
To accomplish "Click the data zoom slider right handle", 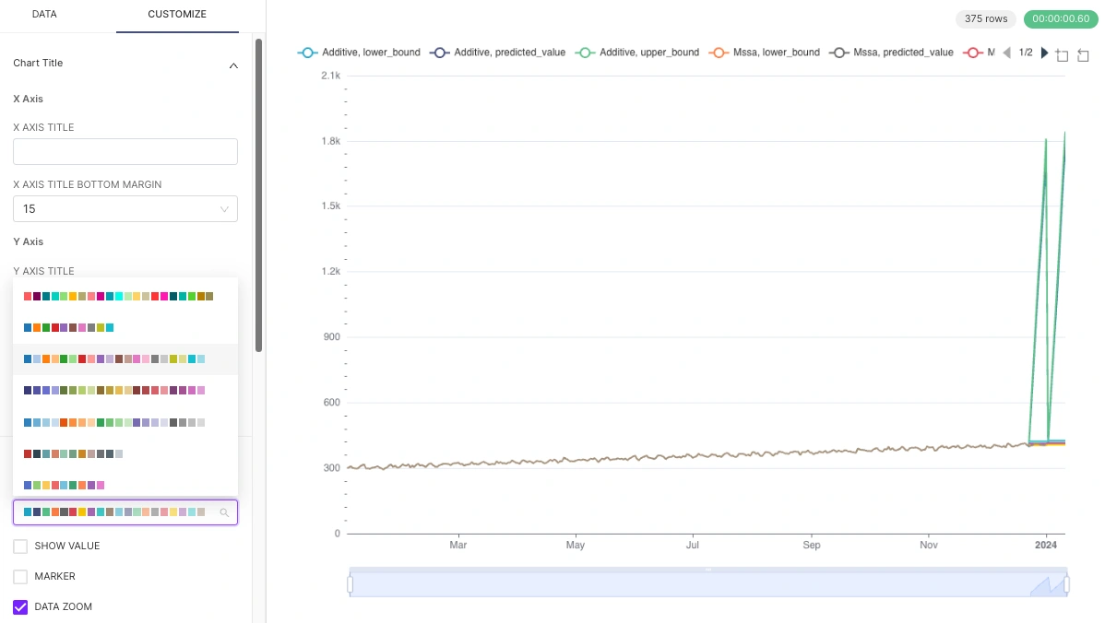I will click(1067, 584).
